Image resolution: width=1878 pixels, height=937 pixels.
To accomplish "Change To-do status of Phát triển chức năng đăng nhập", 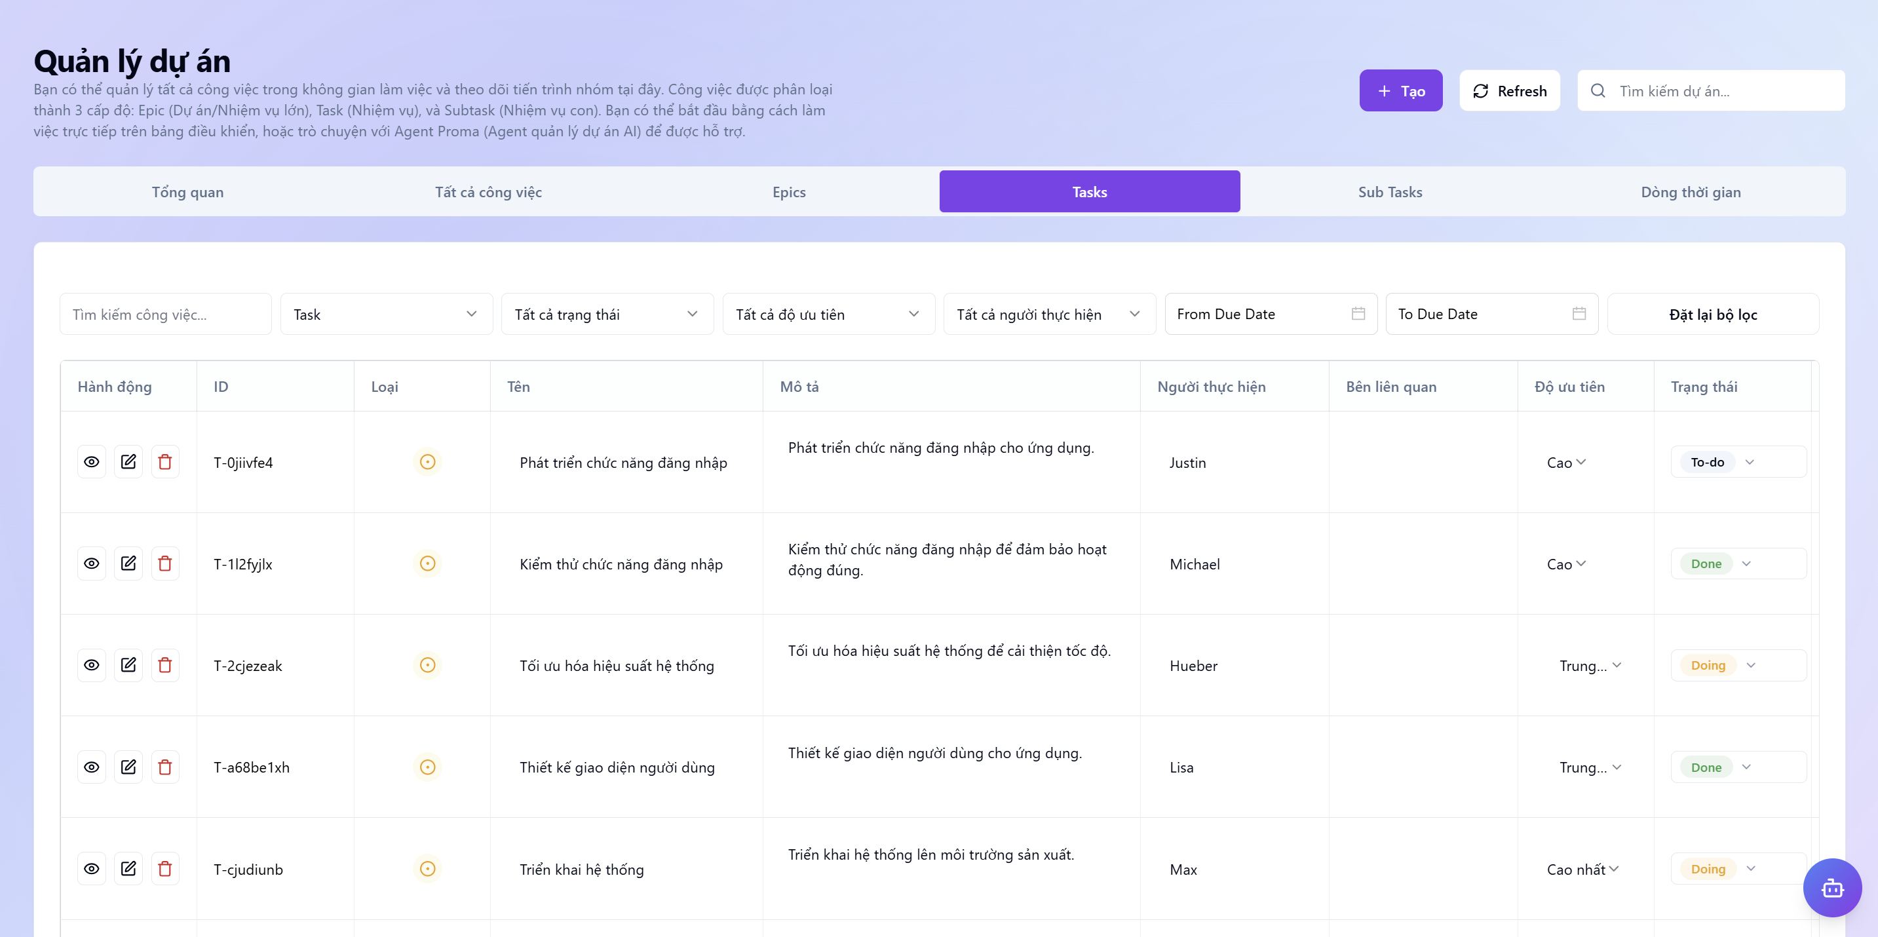I will coord(1738,461).
